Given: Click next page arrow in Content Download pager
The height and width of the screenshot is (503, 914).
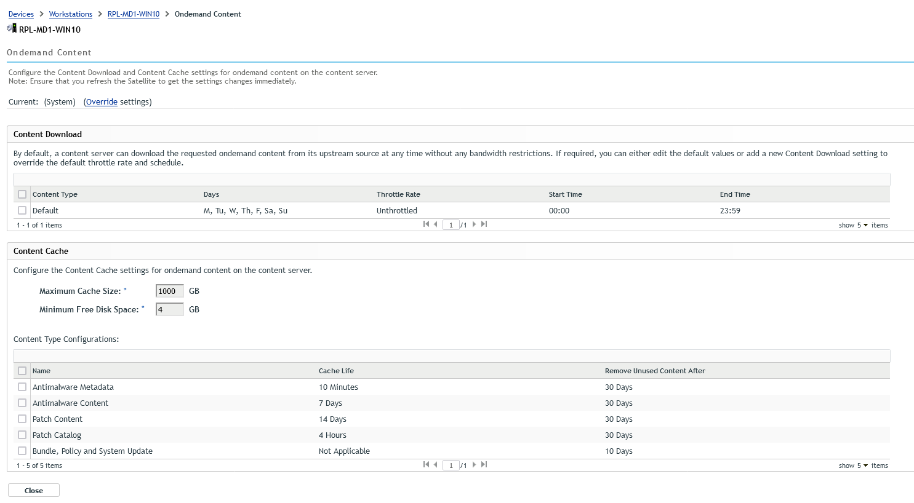Looking at the screenshot, I should click(474, 224).
